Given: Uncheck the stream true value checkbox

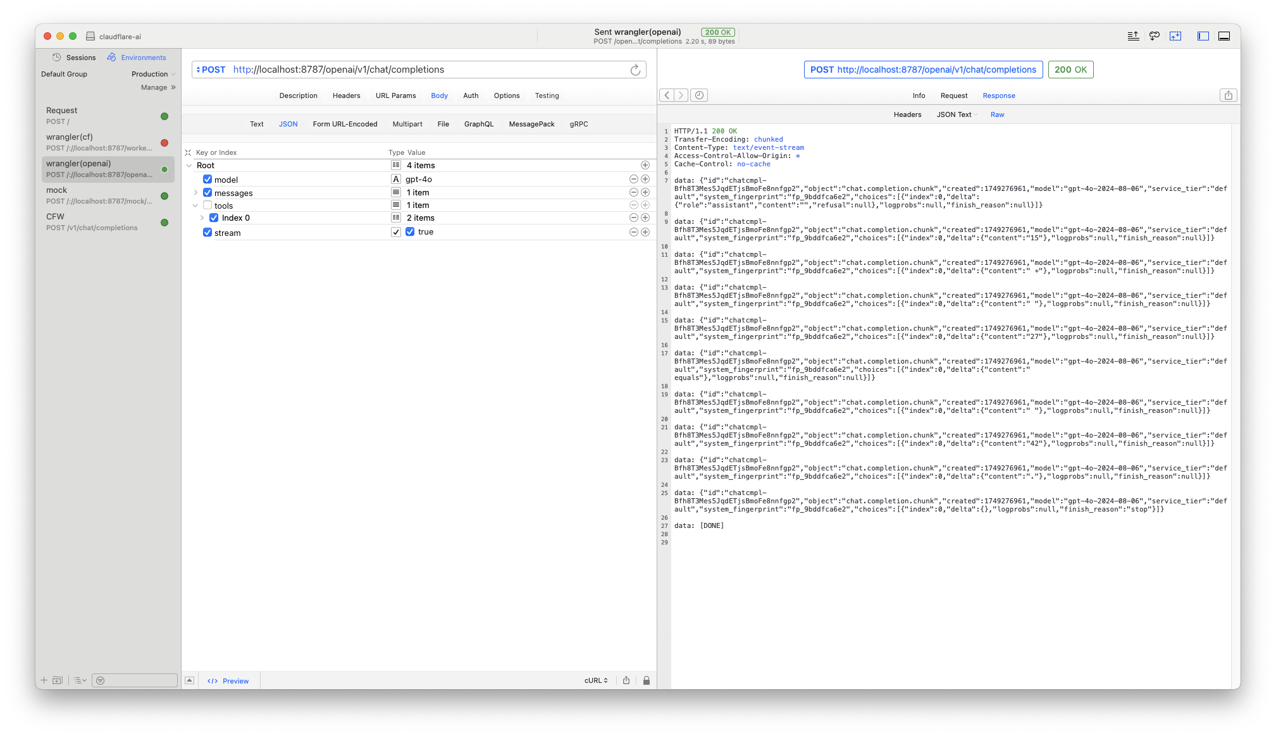Looking at the screenshot, I should tap(410, 232).
